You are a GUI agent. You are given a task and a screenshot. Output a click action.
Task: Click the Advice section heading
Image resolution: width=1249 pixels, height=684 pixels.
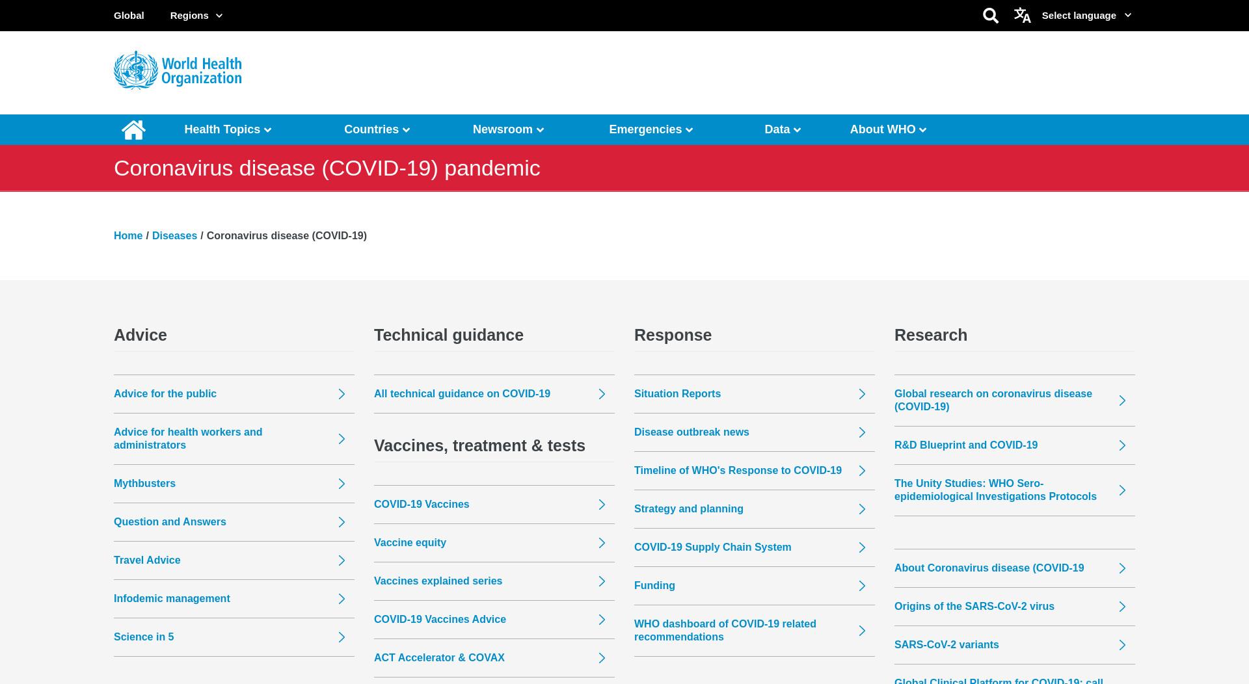tap(141, 335)
